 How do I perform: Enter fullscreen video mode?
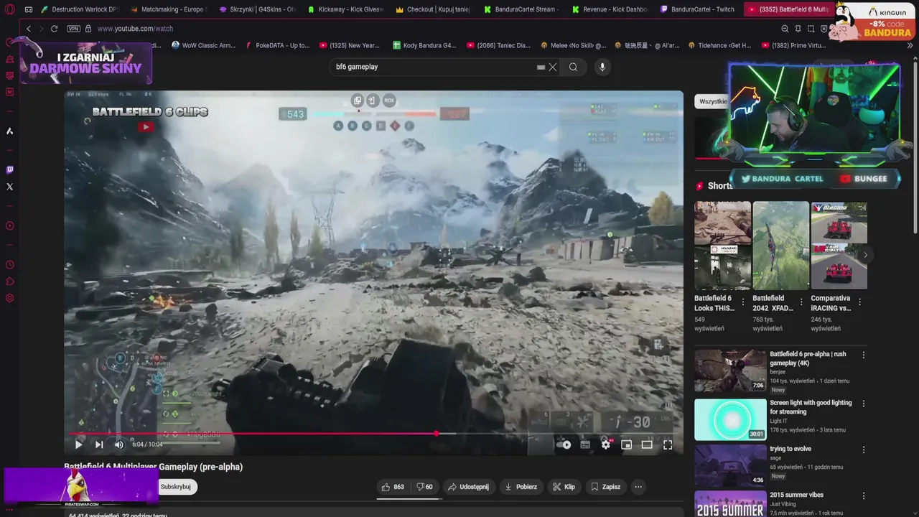668,444
